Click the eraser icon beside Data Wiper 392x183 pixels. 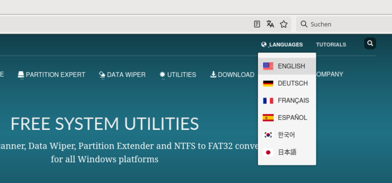102,75
